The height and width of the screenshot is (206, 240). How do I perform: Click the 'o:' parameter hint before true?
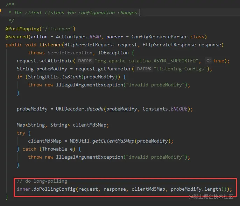click(208, 61)
